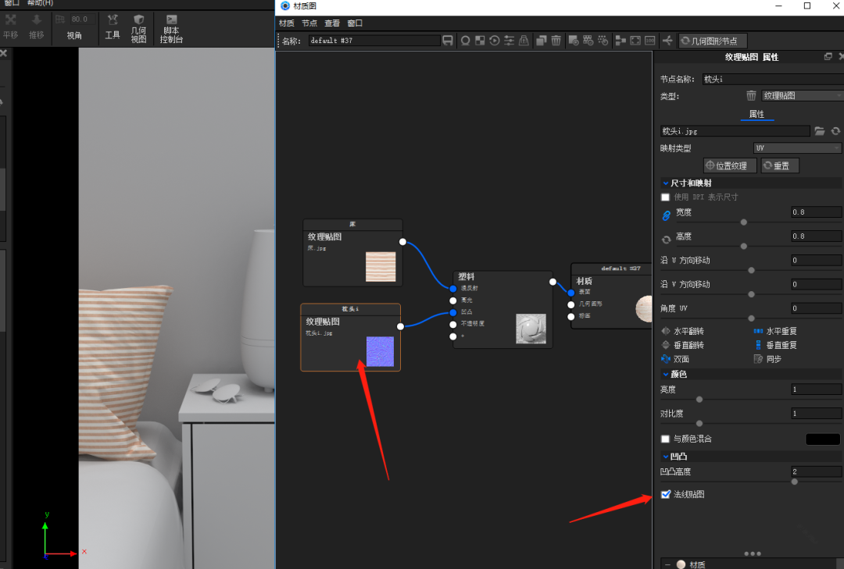Open the 映射类型 UV dropdown

[797, 148]
